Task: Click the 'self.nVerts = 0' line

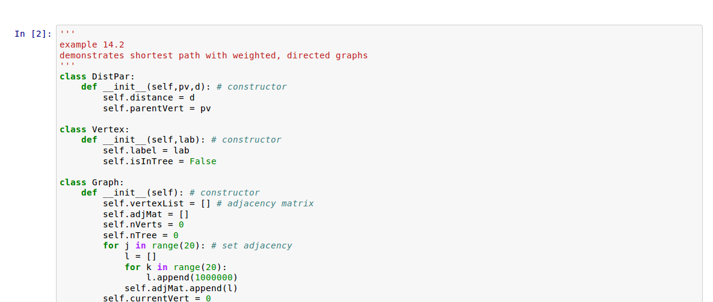Action: pyautogui.click(x=143, y=224)
